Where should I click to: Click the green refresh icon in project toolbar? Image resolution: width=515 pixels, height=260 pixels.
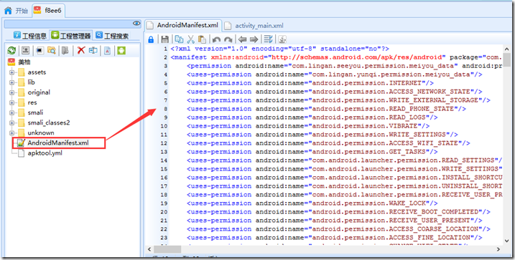[11, 50]
